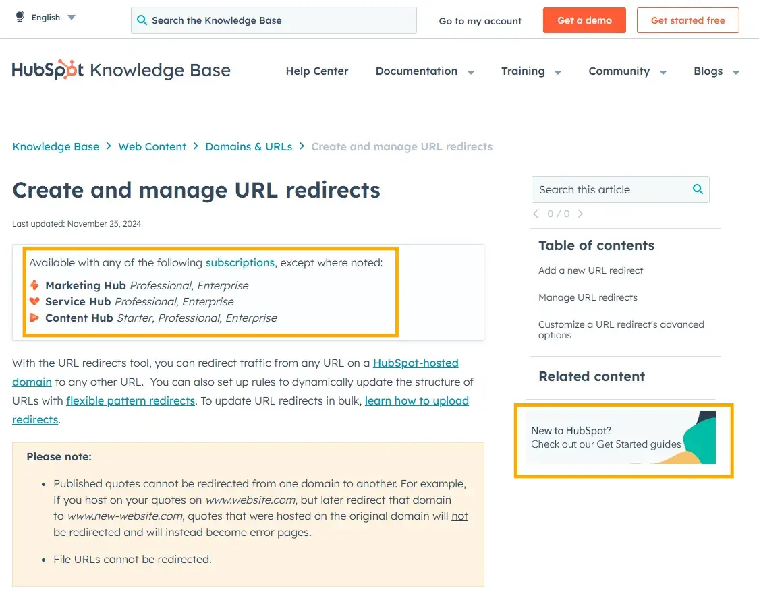Open the English language dropdown
Image resolution: width=759 pixels, height=596 pixels.
pyautogui.click(x=71, y=18)
